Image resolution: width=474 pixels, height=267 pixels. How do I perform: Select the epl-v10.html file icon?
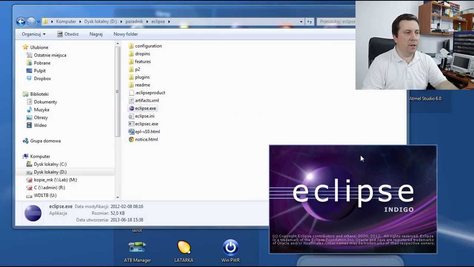click(x=131, y=132)
